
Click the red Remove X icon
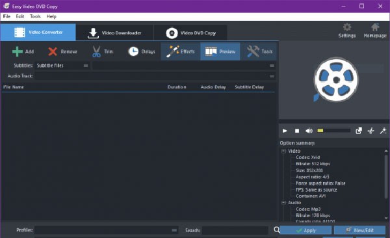(x=53, y=51)
